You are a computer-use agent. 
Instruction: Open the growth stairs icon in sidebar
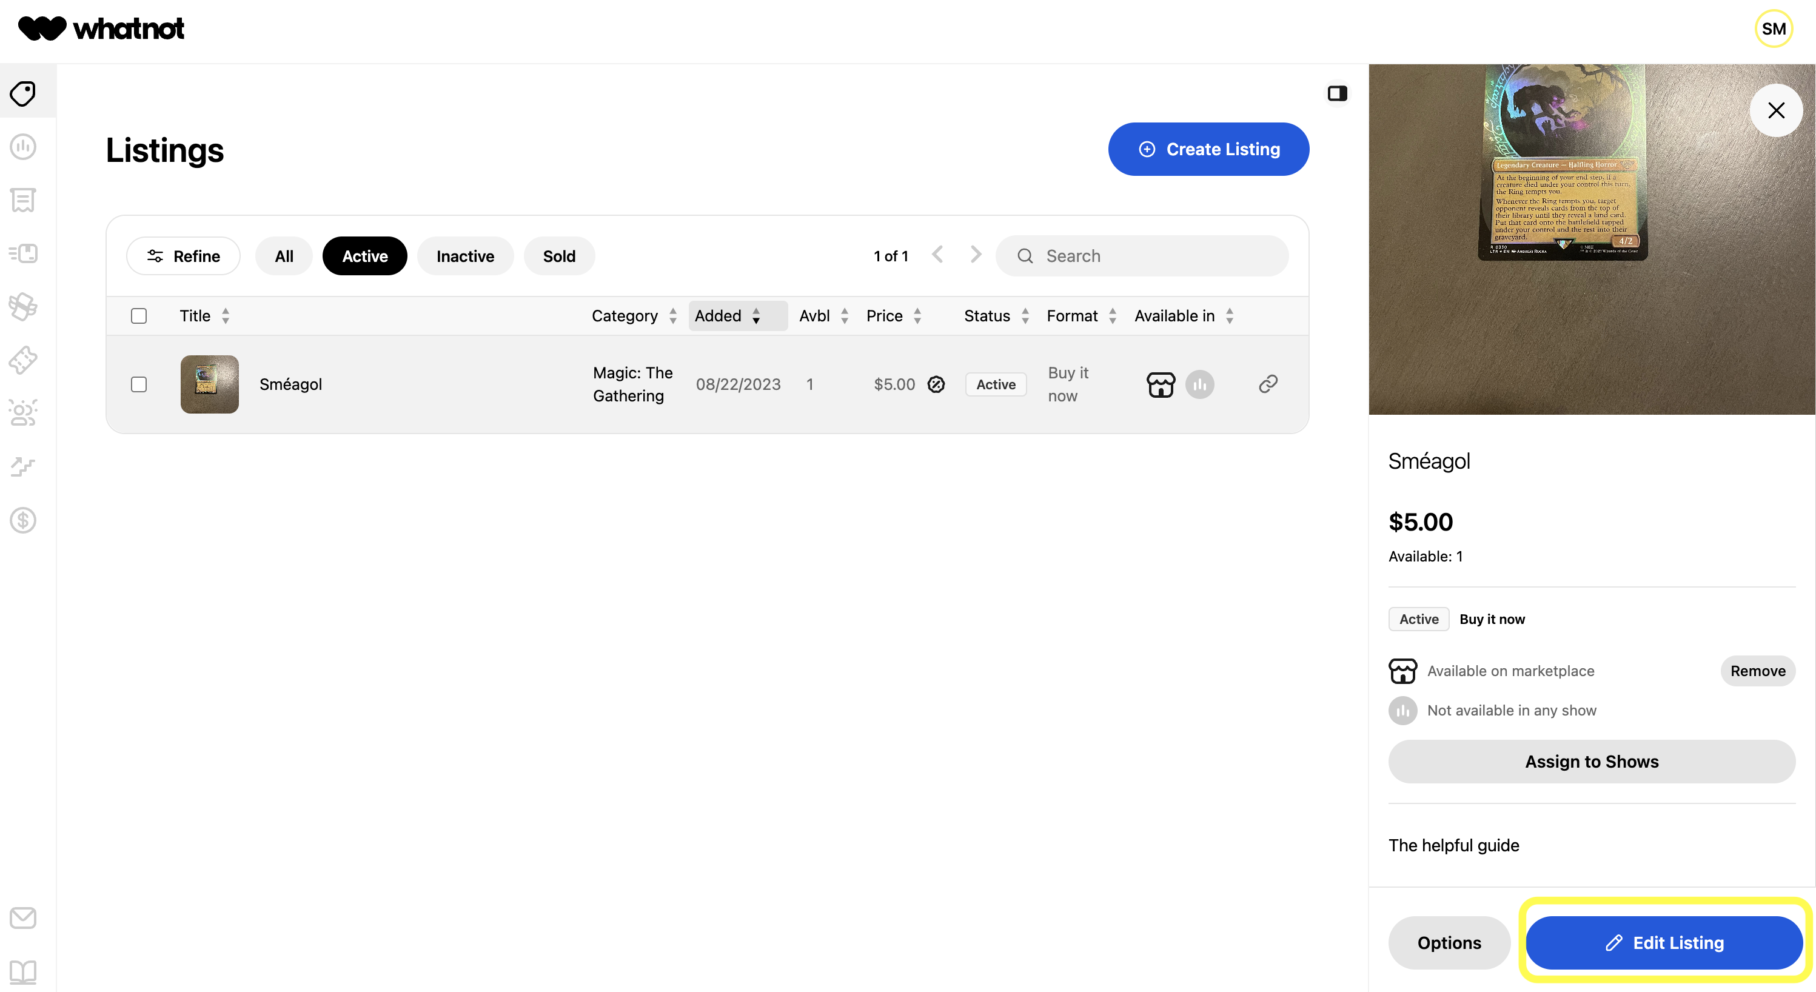pyautogui.click(x=23, y=466)
